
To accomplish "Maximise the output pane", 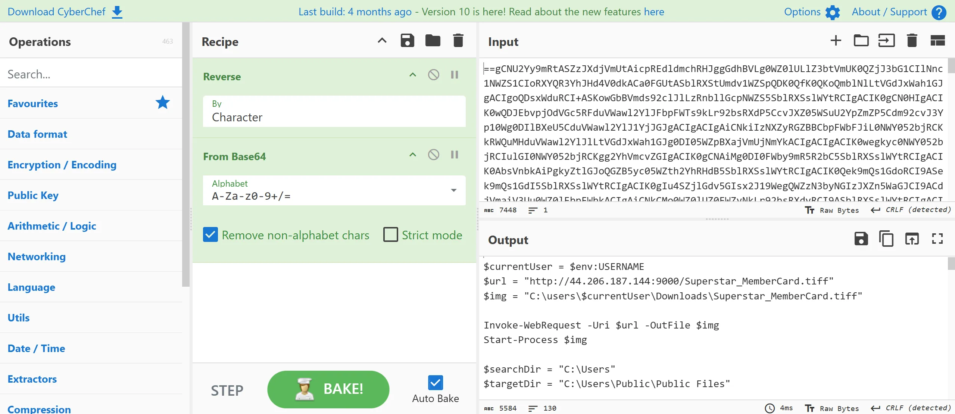I will coord(937,239).
